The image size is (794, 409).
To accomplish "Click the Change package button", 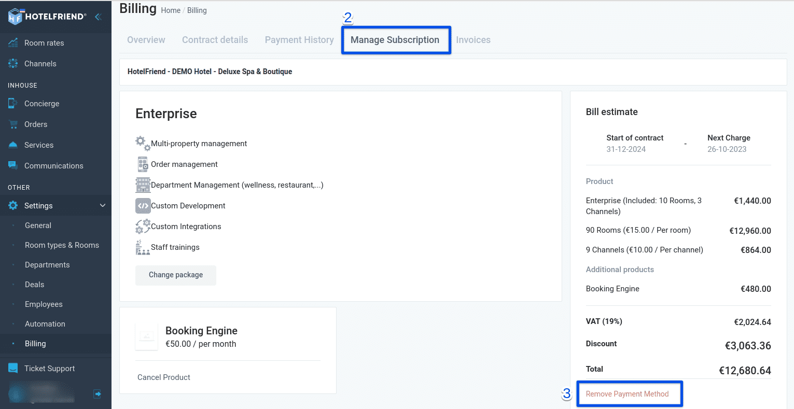I will [x=176, y=275].
